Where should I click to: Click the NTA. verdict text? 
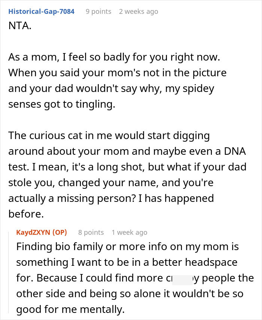point(20,26)
